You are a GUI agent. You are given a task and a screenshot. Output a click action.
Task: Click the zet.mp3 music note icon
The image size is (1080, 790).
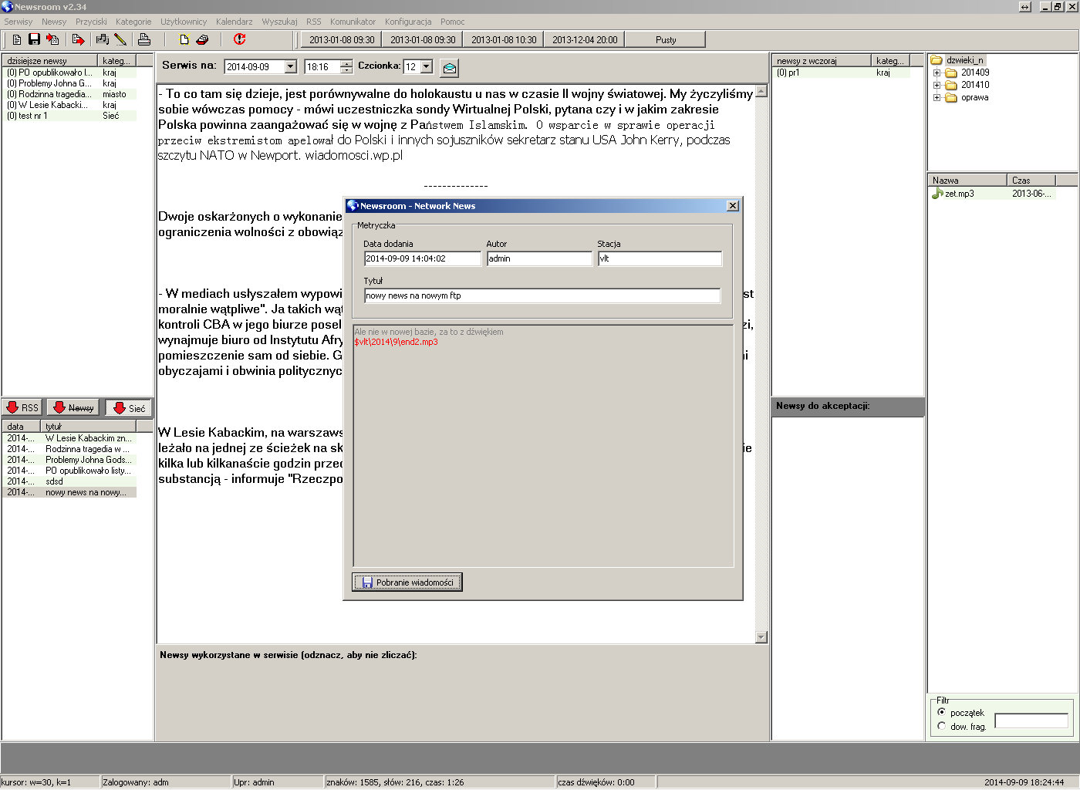(x=937, y=194)
